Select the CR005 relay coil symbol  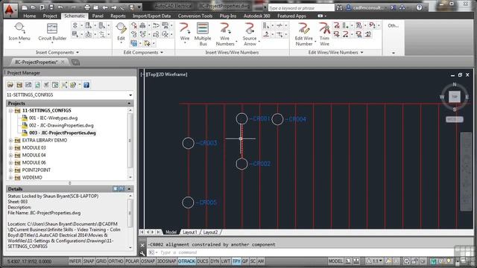[188, 202]
